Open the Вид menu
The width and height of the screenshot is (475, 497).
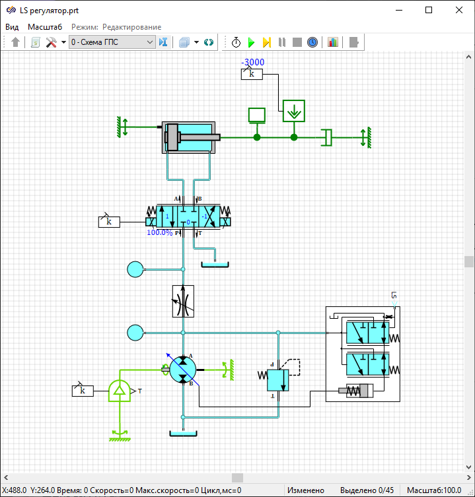(12, 27)
